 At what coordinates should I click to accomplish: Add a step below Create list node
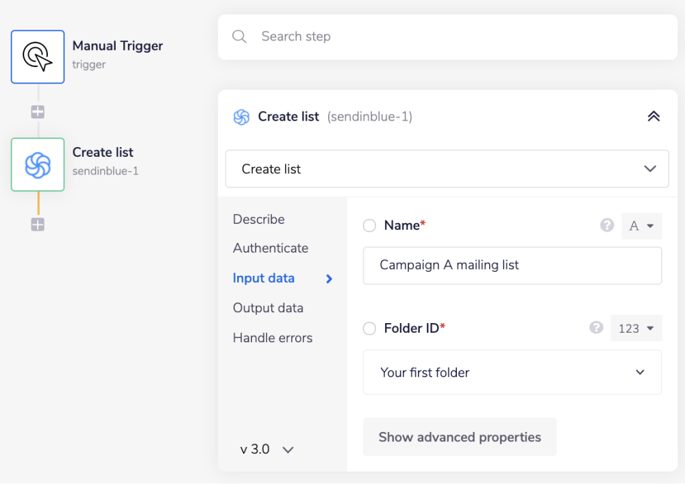tap(38, 225)
